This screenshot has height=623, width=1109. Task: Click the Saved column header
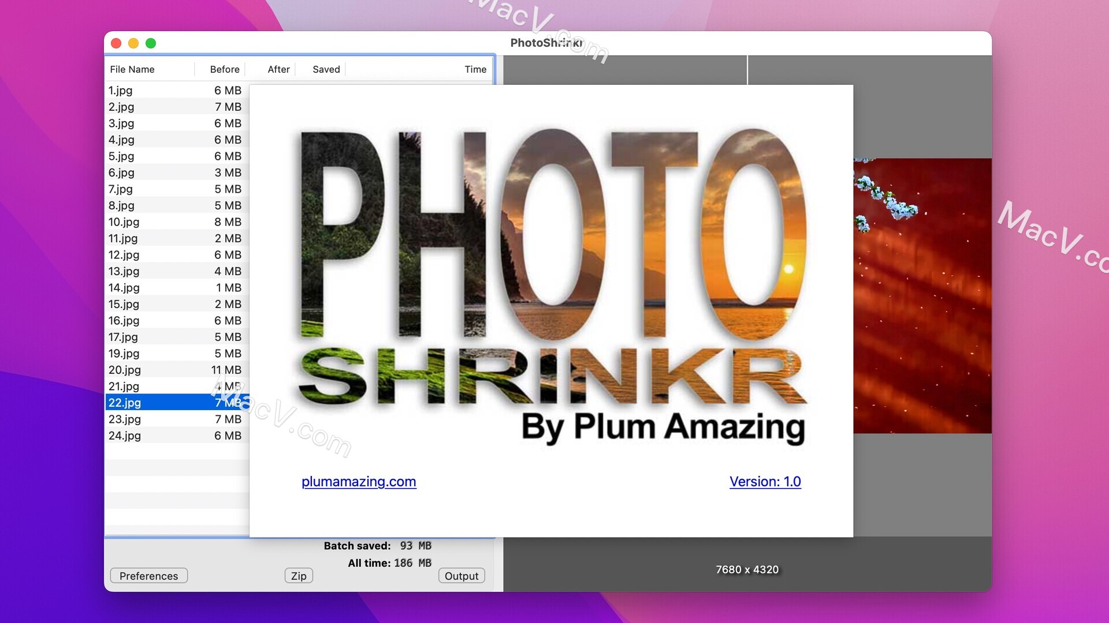[326, 69]
